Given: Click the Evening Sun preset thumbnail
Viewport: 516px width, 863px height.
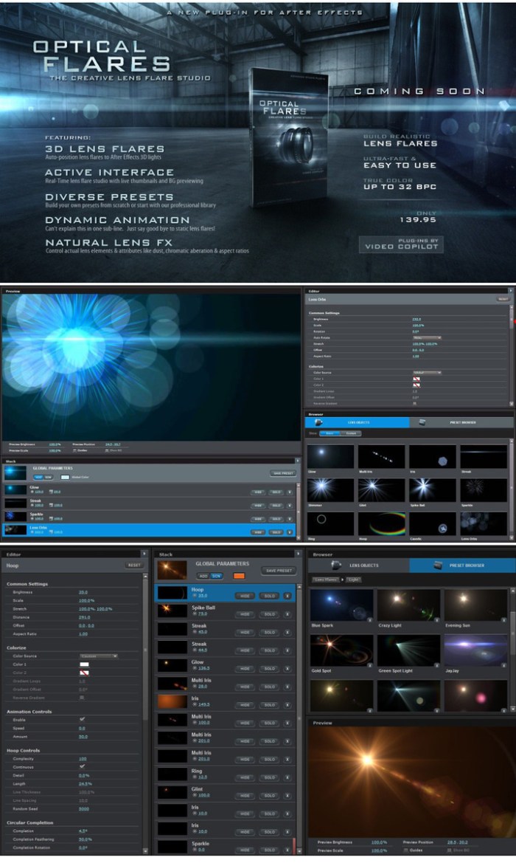Looking at the screenshot, I should pos(475,605).
